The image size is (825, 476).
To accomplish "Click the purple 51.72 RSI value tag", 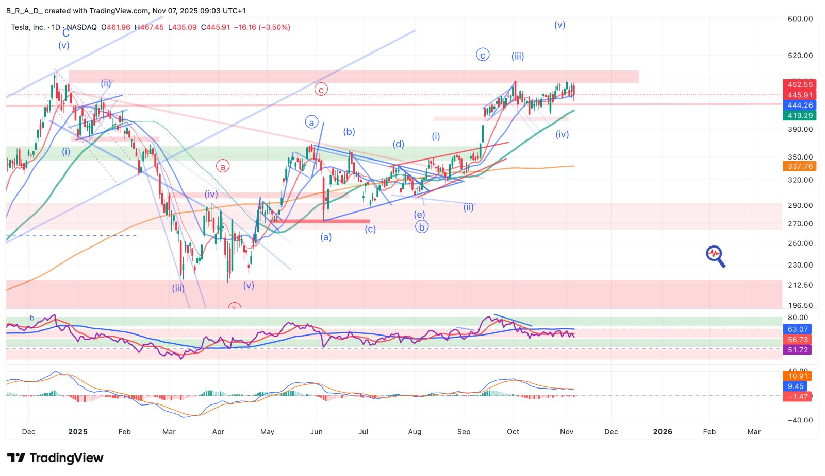I will [797, 350].
